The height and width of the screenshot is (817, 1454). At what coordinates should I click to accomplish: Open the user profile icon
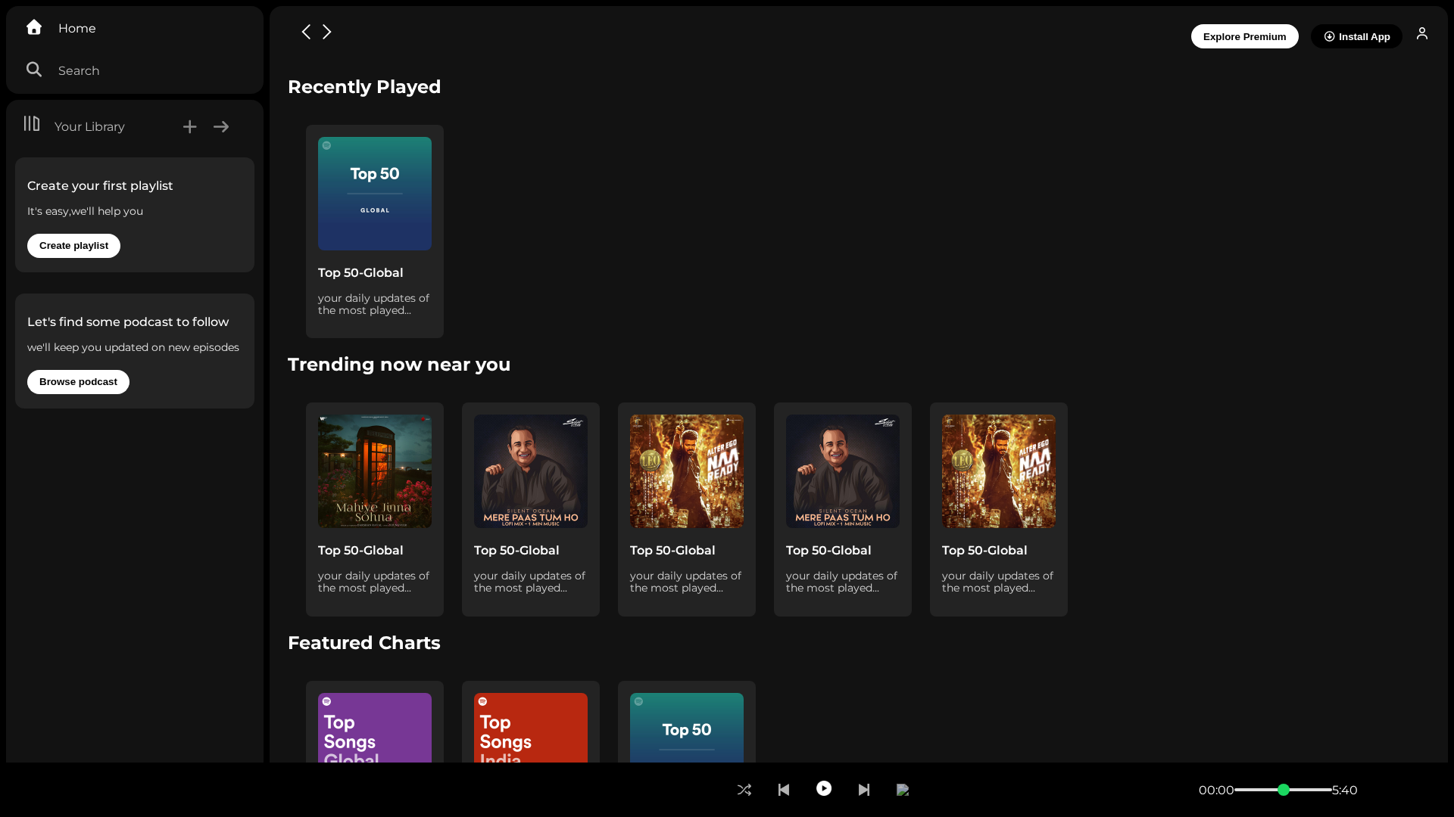coord(1422,33)
